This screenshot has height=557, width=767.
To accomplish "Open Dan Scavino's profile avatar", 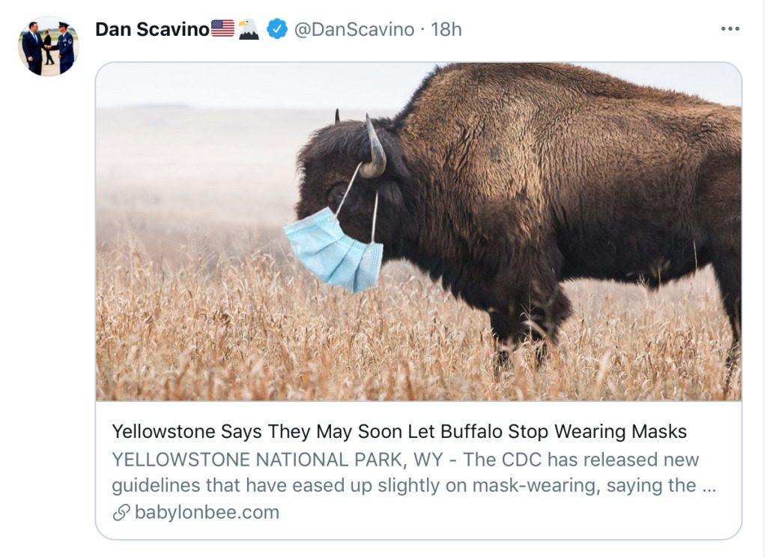I will [48, 46].
